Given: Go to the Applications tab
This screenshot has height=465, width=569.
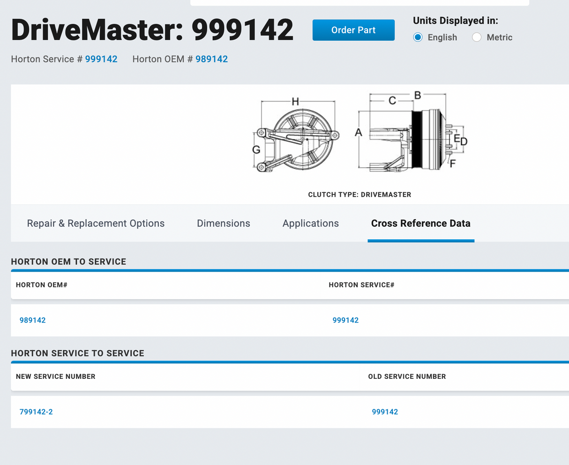Looking at the screenshot, I should [310, 223].
